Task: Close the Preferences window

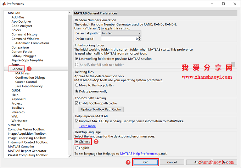Action: pos(235,4)
